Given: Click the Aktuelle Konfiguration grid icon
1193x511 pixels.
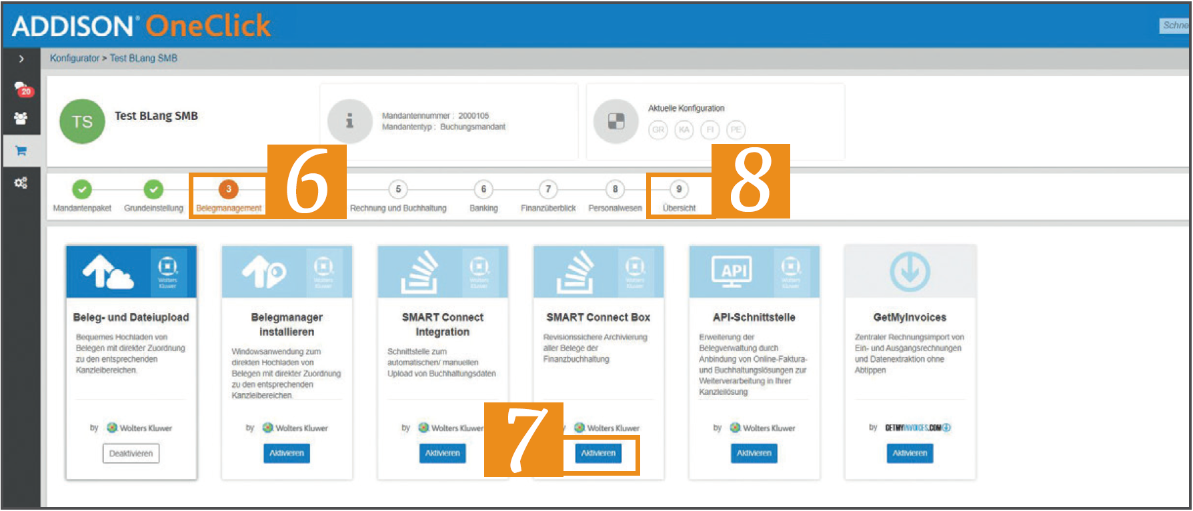Looking at the screenshot, I should [x=616, y=121].
